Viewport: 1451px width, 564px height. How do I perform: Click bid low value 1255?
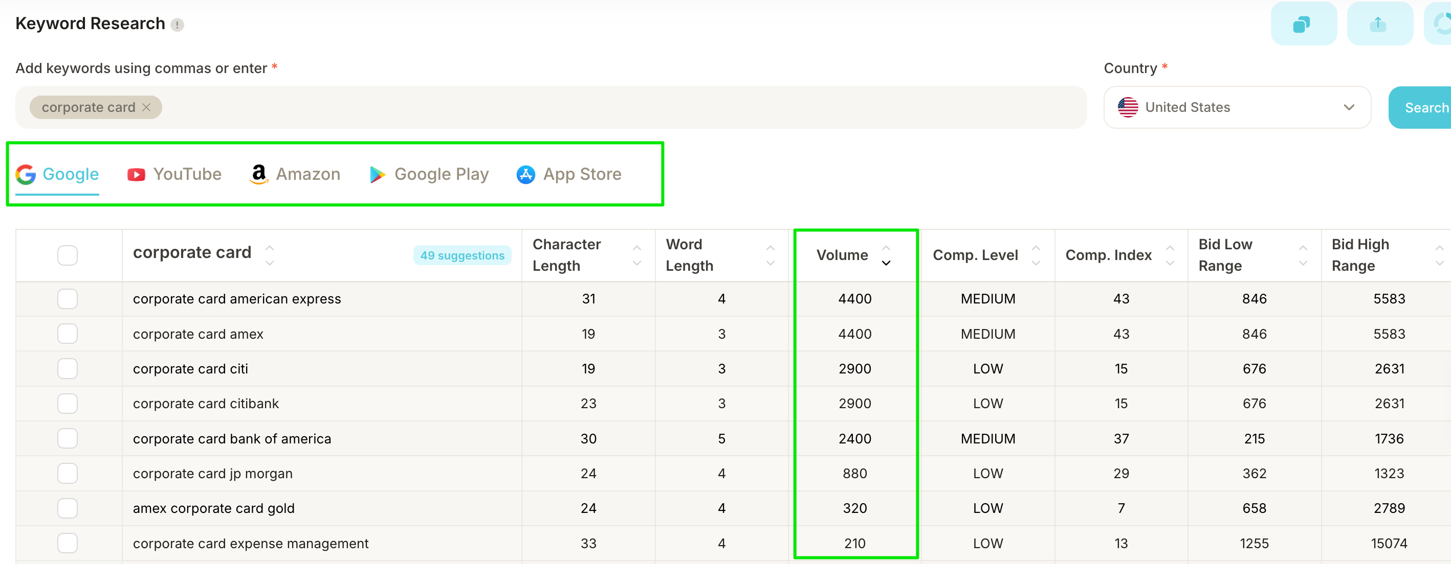(x=1255, y=543)
